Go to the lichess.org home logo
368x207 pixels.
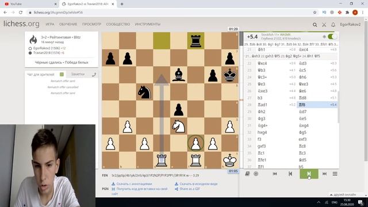click(x=21, y=24)
